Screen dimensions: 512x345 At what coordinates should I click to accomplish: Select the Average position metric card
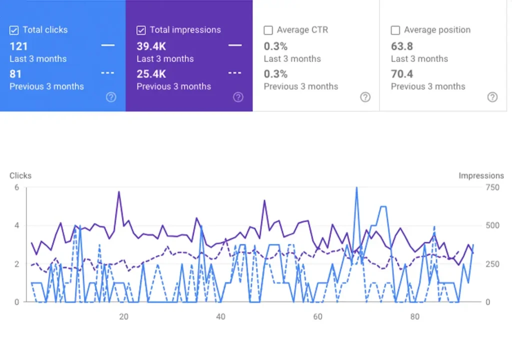442,55
